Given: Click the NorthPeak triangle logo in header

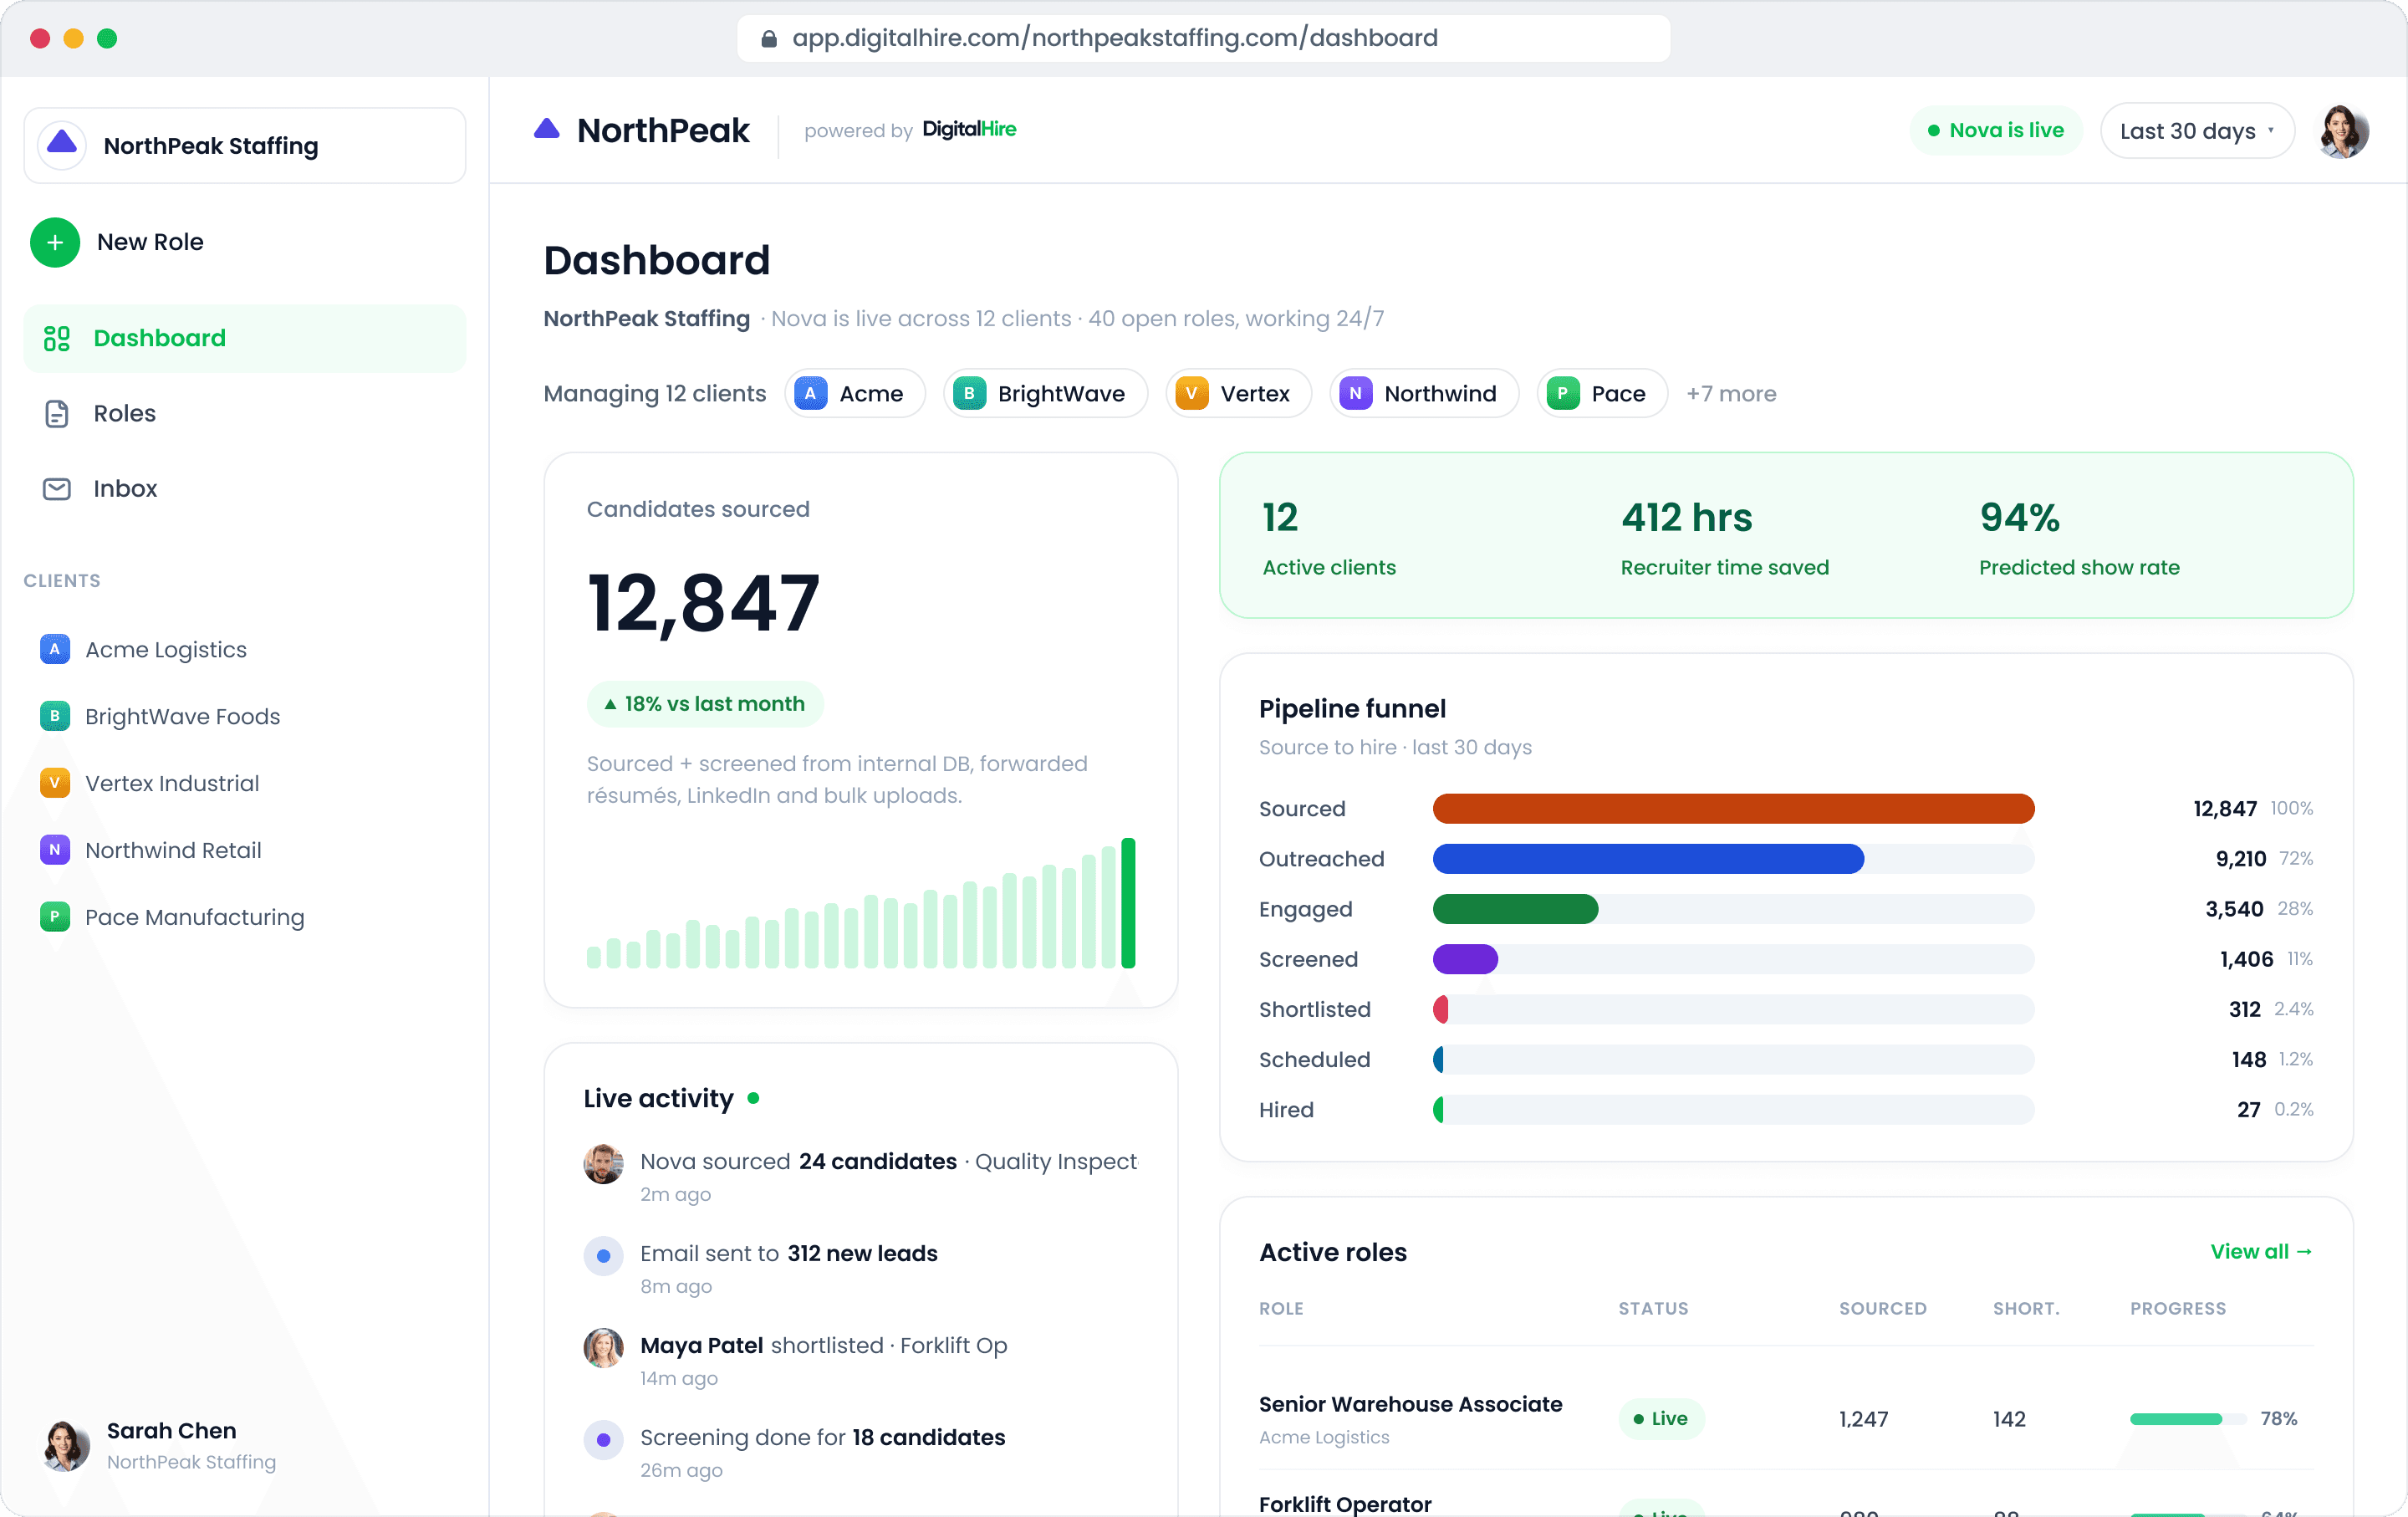Looking at the screenshot, I should pyautogui.click(x=547, y=128).
